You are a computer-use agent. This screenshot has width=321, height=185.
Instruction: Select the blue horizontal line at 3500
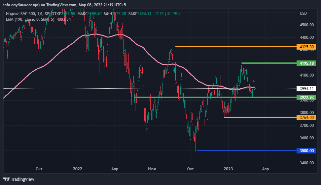click(x=246, y=150)
